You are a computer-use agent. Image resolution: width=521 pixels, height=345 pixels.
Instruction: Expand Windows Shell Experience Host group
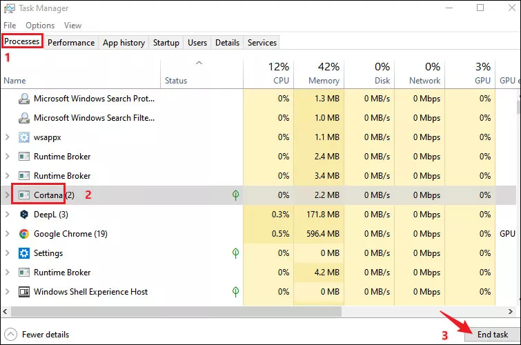8,291
